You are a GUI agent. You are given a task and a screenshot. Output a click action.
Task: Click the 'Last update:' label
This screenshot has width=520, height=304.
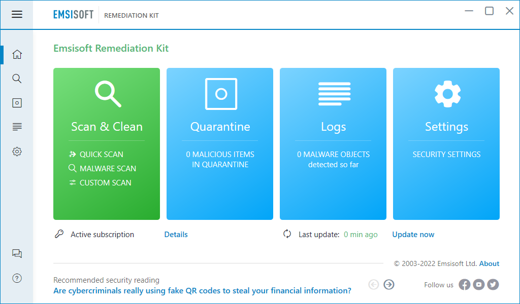[319, 235]
